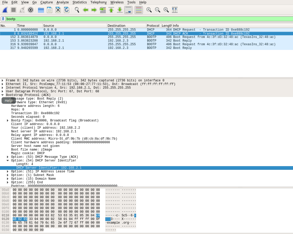Expand Option (1) Subnet Mask
Viewport: 293px width, 234px height.
(x=8, y=175)
